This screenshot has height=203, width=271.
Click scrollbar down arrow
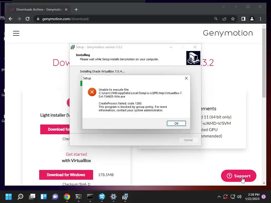point(264,183)
